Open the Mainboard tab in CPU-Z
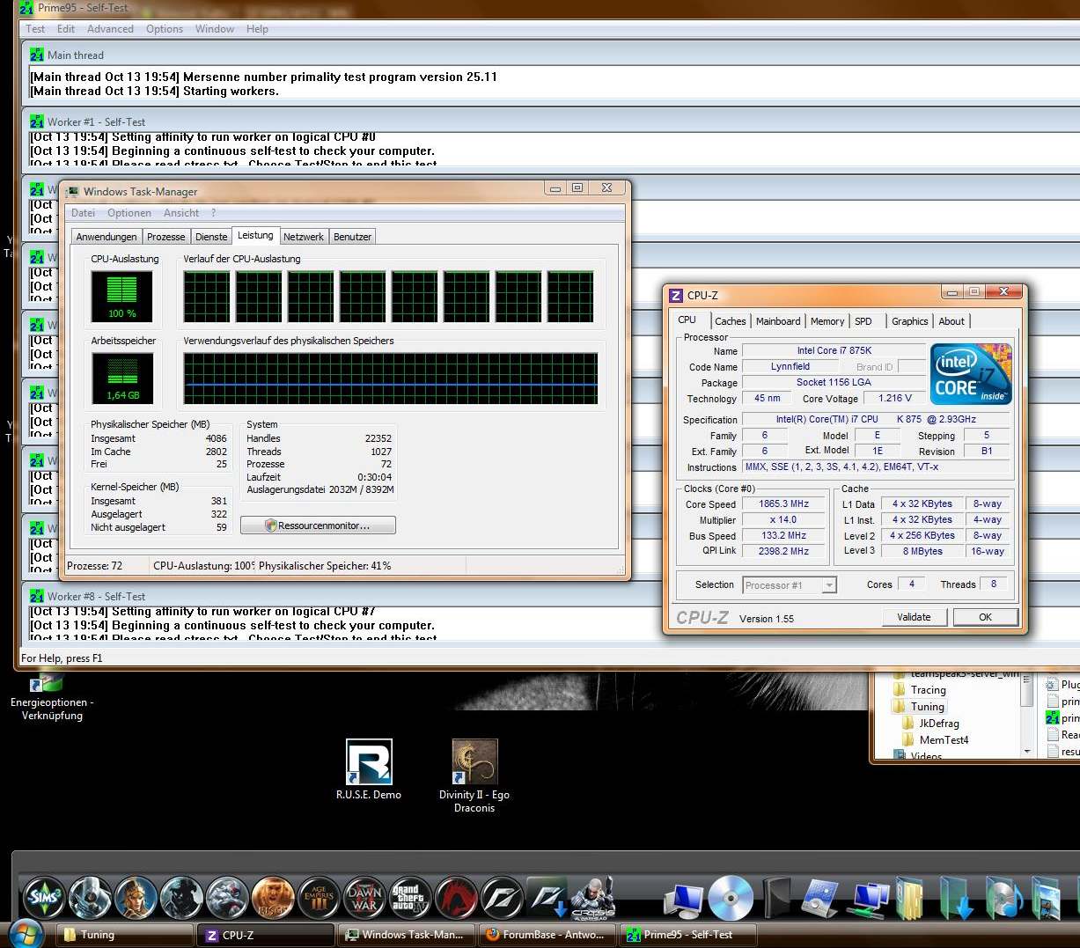The height and width of the screenshot is (948, 1080). (778, 321)
